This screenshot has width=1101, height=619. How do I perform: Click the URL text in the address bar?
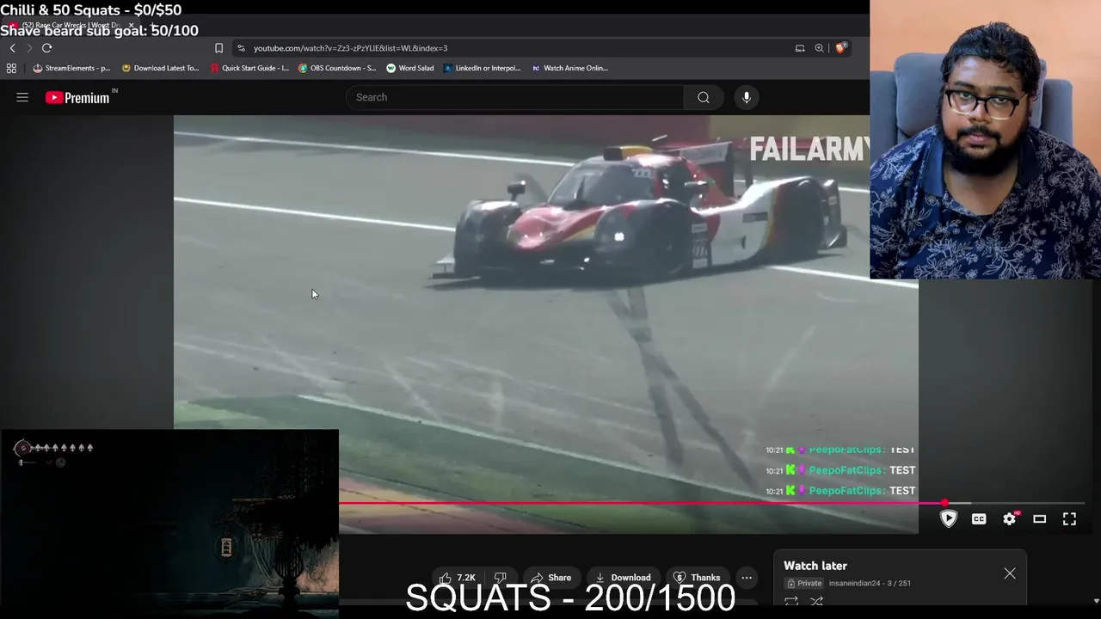[x=350, y=48]
